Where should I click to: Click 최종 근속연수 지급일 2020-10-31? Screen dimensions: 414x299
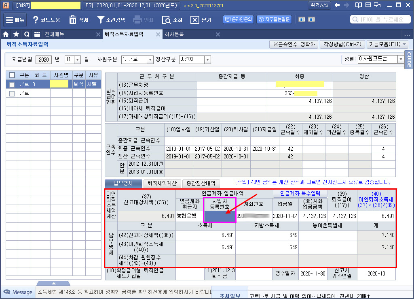[x=264, y=149]
